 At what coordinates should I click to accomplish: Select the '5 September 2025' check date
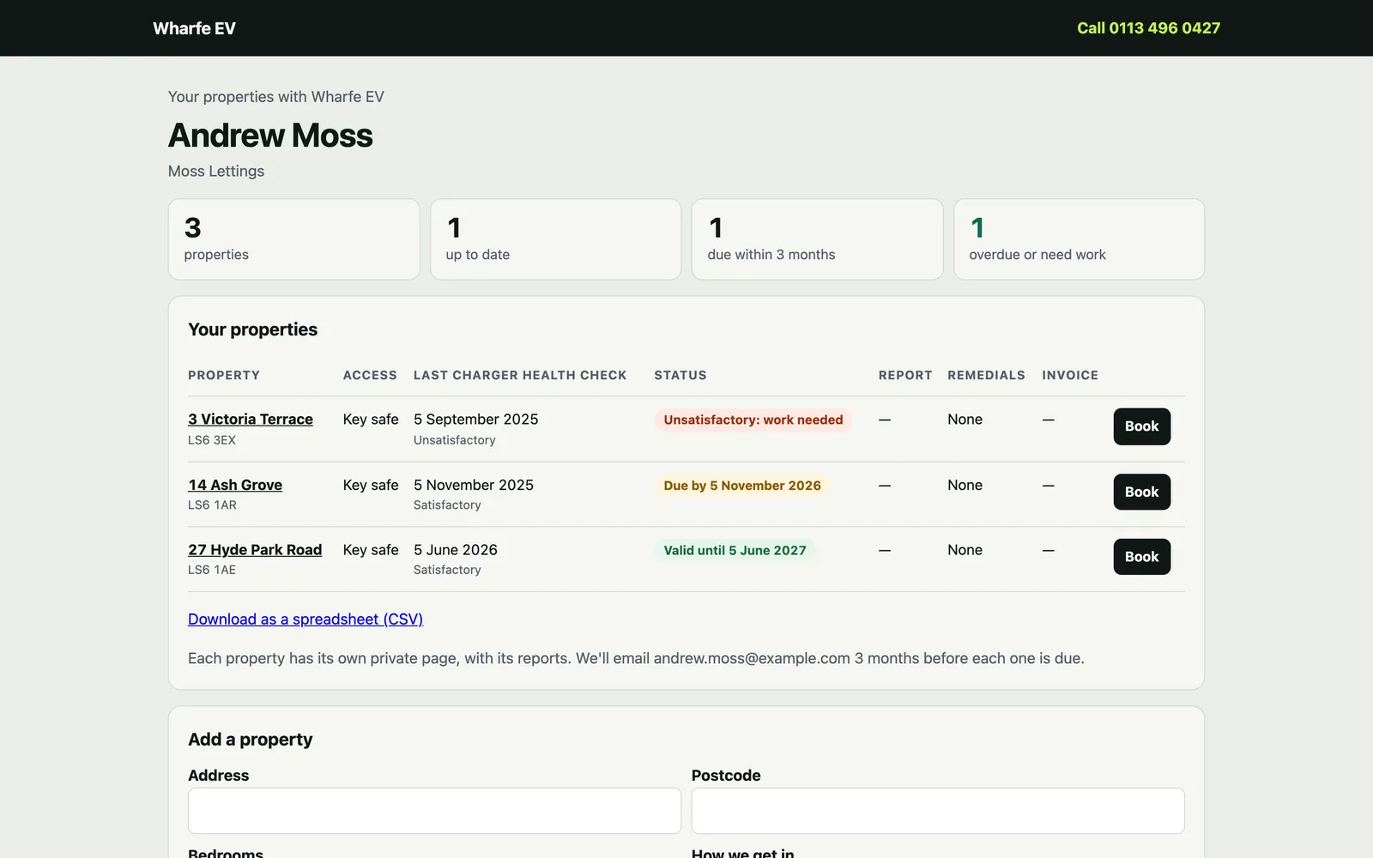coord(476,419)
